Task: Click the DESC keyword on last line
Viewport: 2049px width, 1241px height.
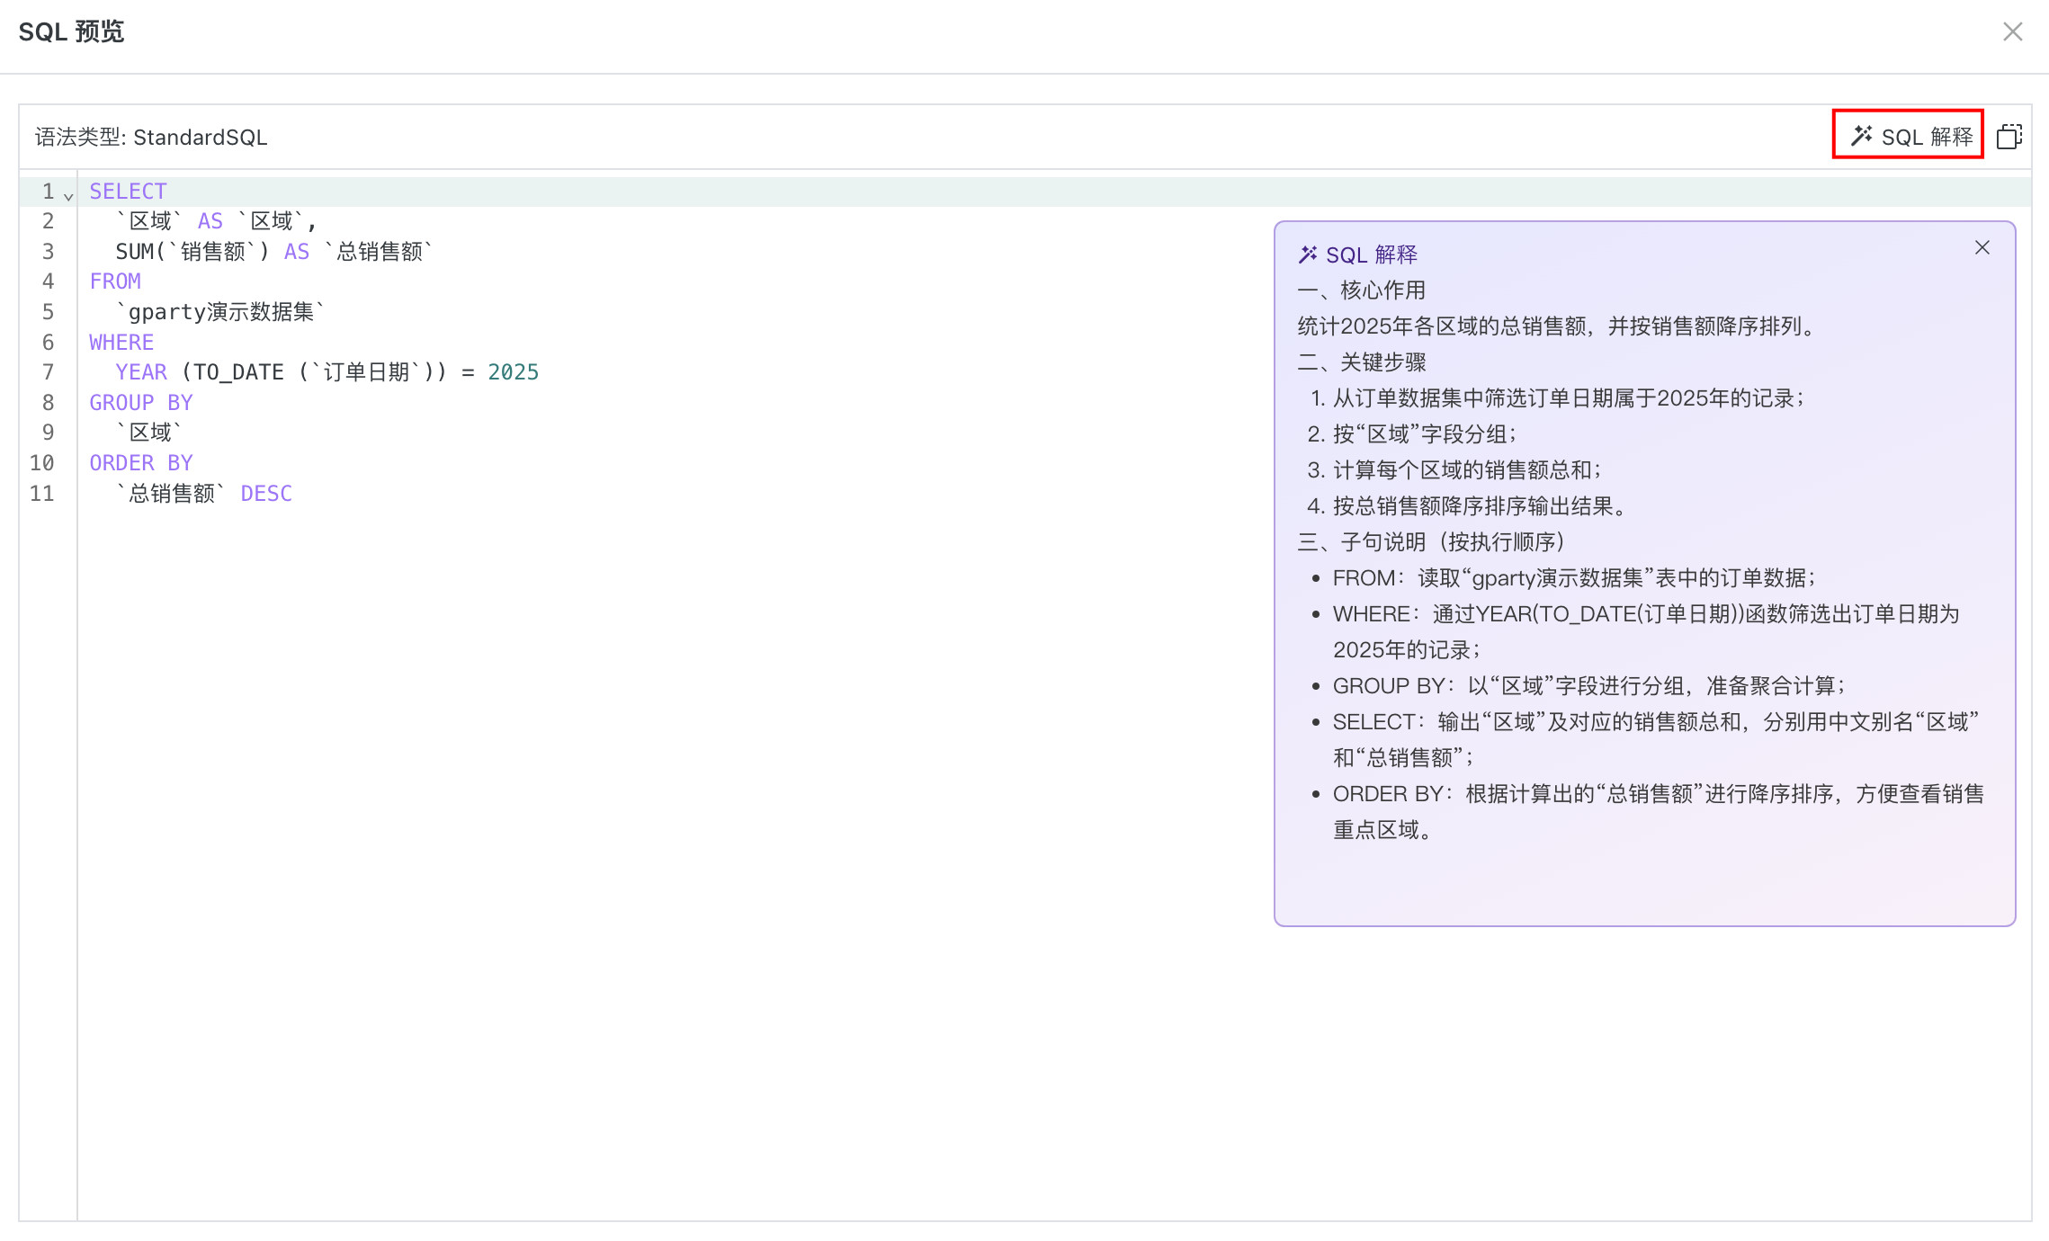Action: tap(266, 494)
